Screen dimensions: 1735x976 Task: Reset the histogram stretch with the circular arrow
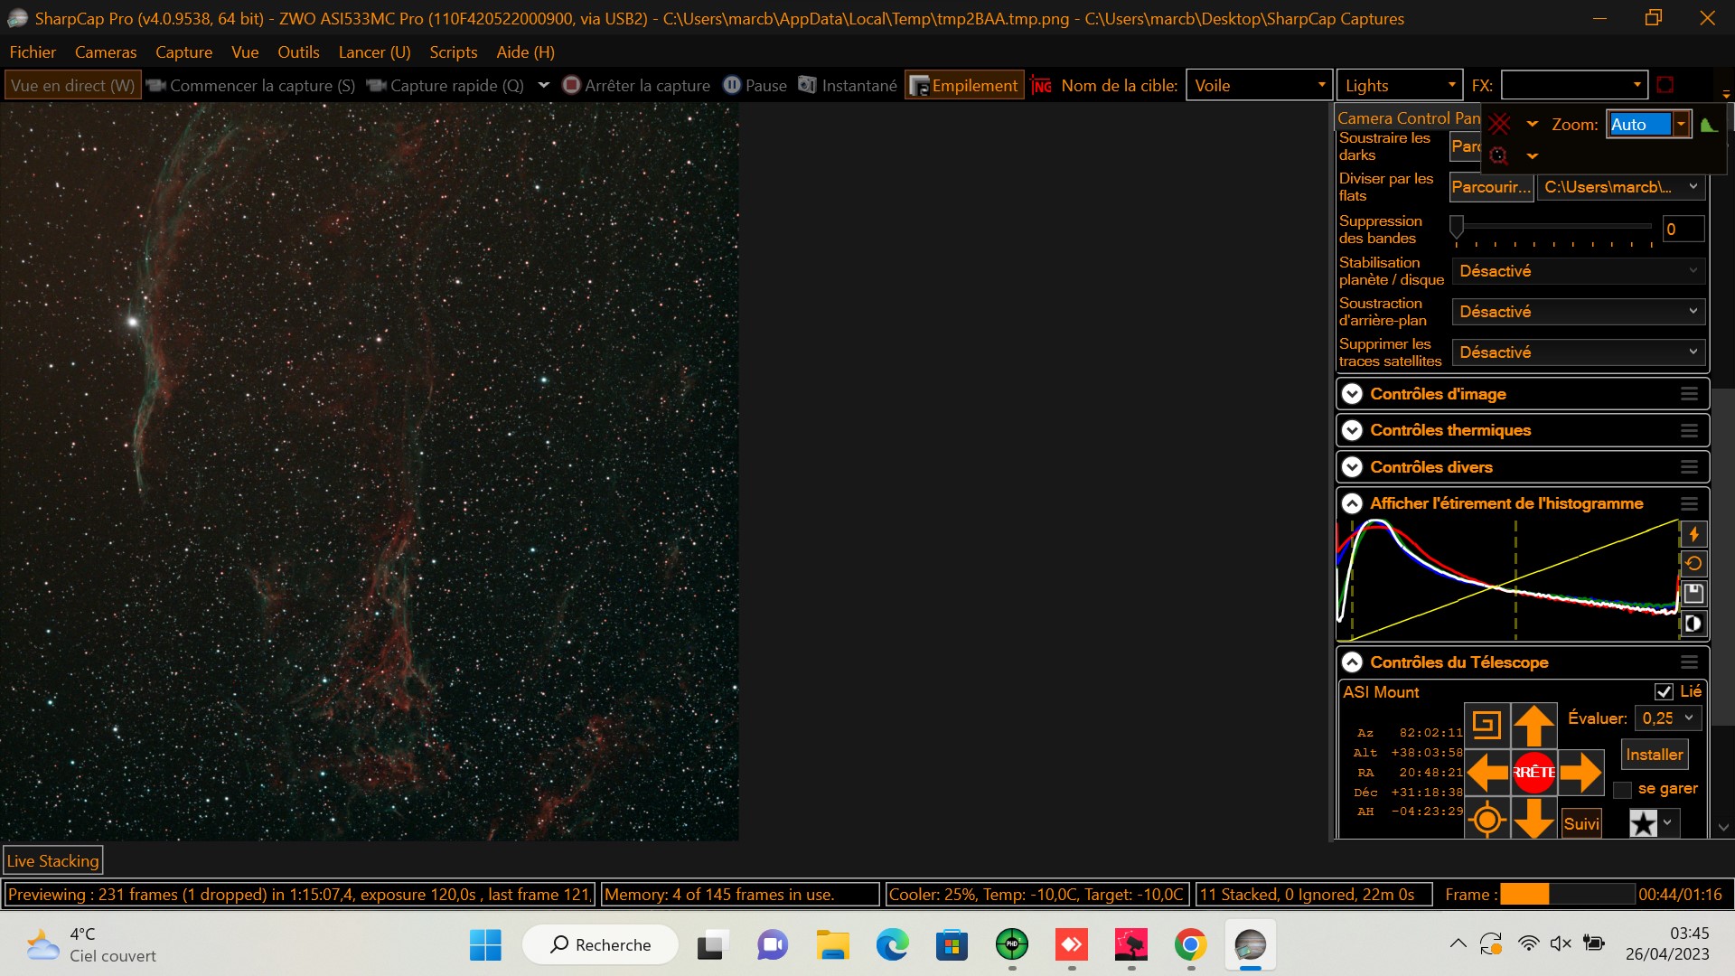[1693, 564]
